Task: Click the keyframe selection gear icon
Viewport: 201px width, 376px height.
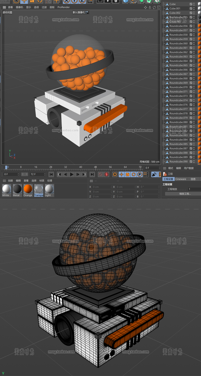Action: point(115,174)
